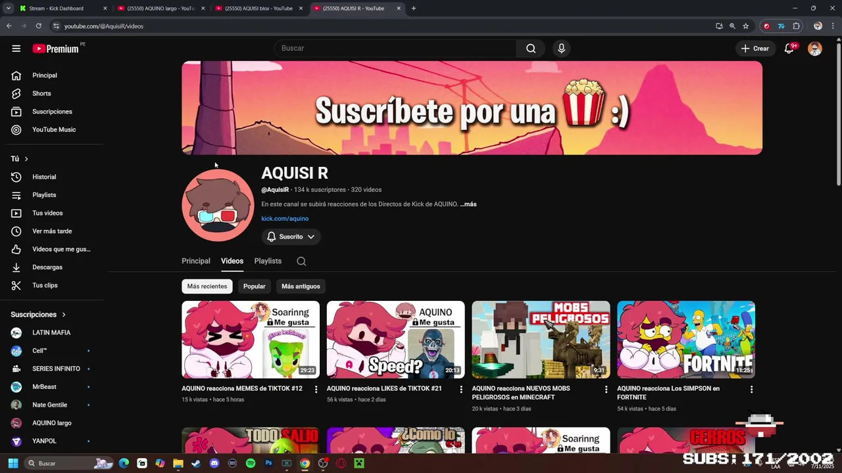Open the Chrome extensions puzzle icon
Screen dimensions: 842x473
pos(797,26)
